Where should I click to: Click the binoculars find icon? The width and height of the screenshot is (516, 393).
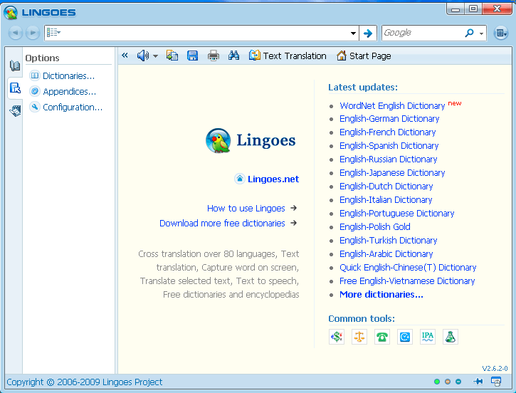(x=233, y=56)
